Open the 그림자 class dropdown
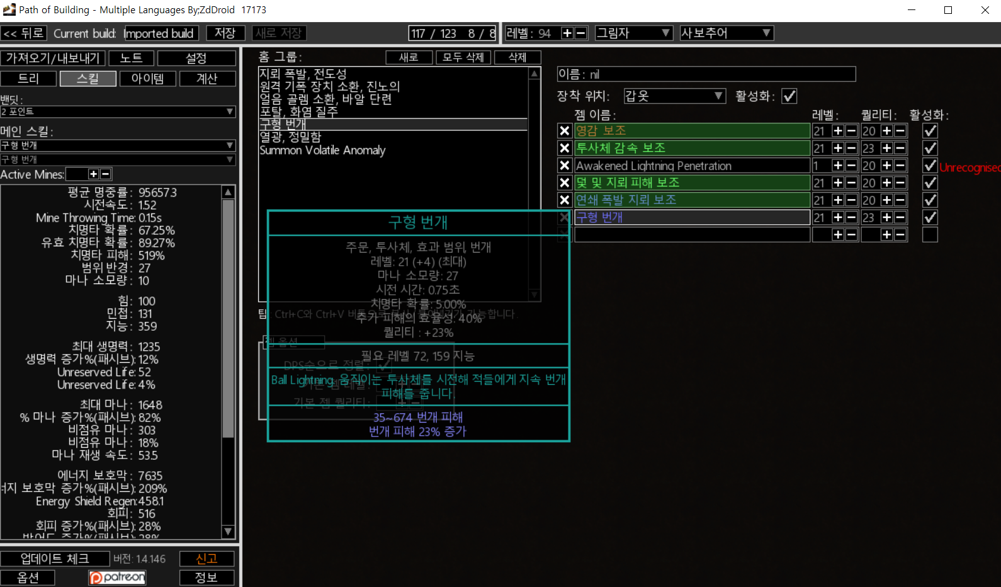Image resolution: width=1001 pixels, height=587 pixels. click(x=634, y=33)
